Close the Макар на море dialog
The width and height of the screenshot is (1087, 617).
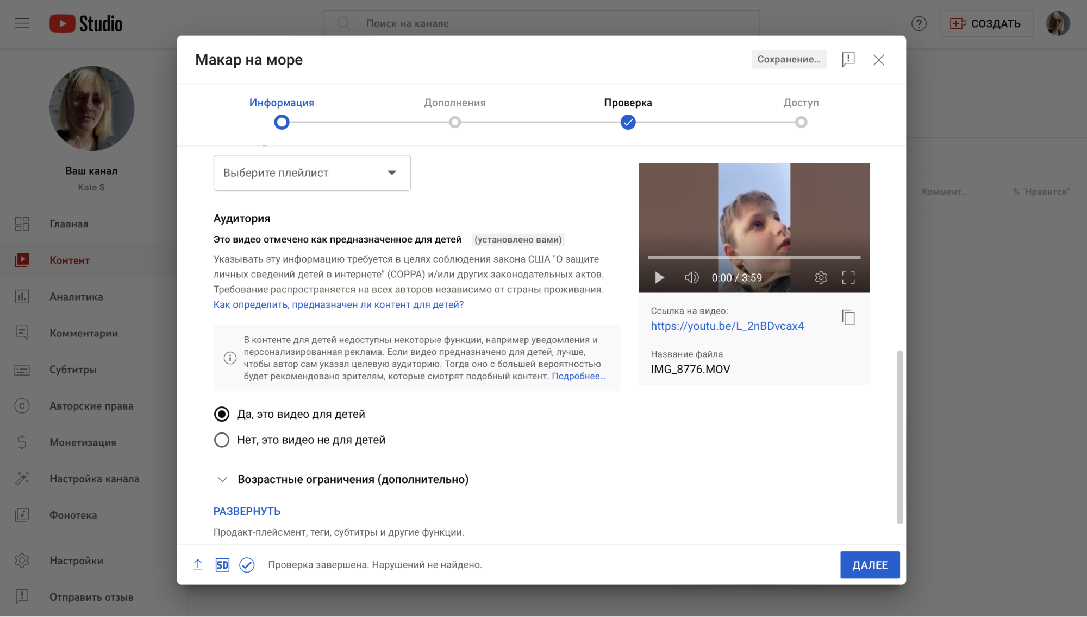(x=879, y=60)
